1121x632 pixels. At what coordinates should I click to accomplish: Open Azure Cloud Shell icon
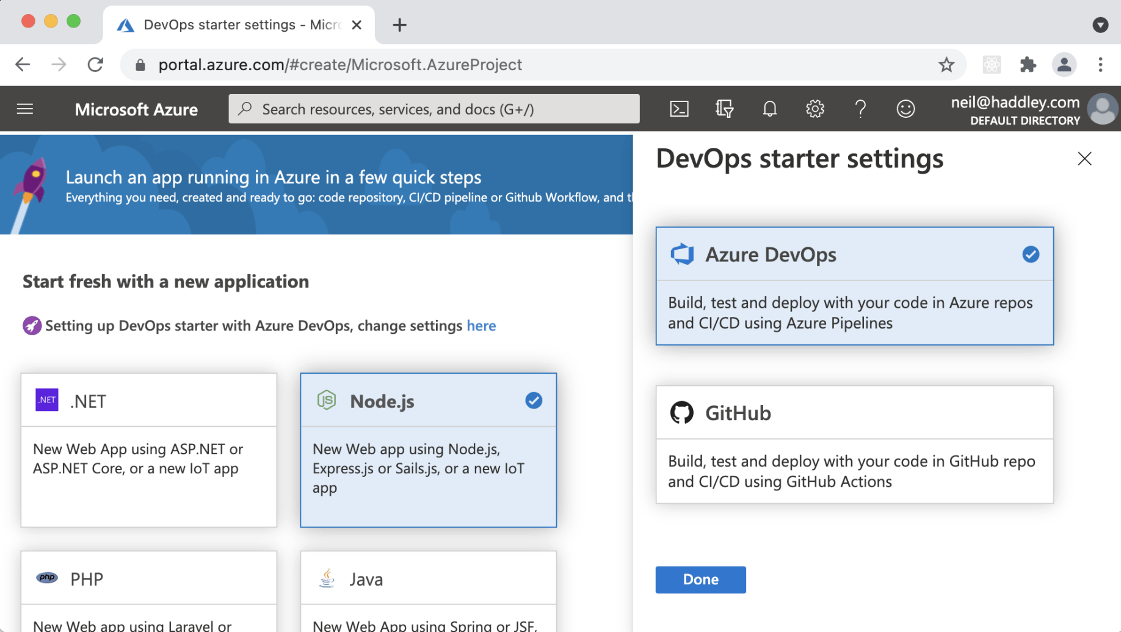tap(679, 109)
